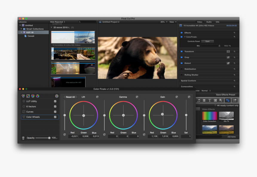
Task: Select the Color Correction effect thumbnail
Action: (x=209, y=116)
